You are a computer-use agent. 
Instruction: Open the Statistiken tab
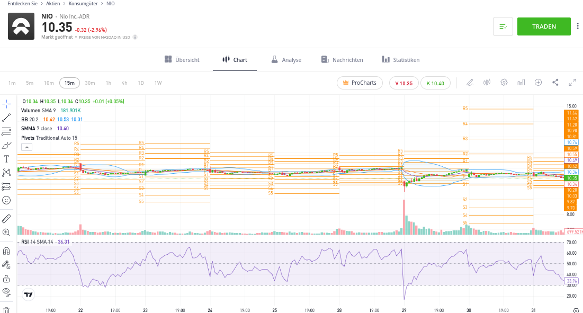(x=401, y=60)
